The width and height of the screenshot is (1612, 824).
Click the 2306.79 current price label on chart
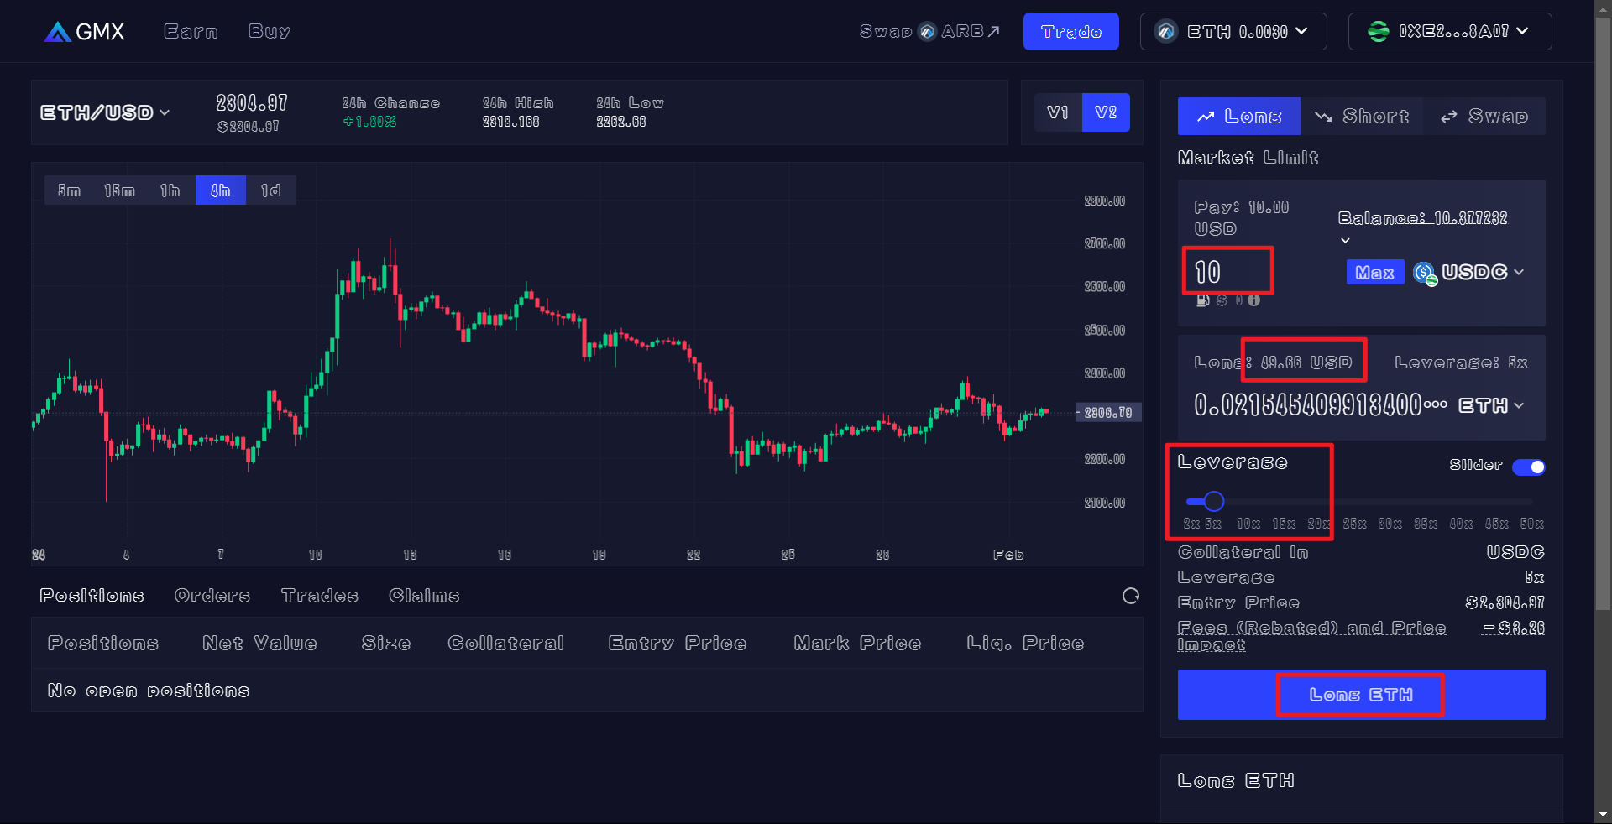point(1109,413)
